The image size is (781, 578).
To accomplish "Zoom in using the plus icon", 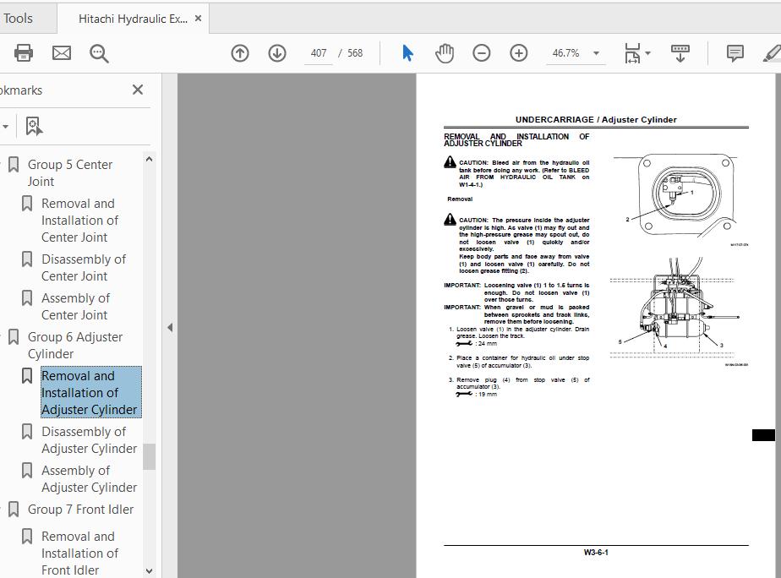I will (x=518, y=52).
